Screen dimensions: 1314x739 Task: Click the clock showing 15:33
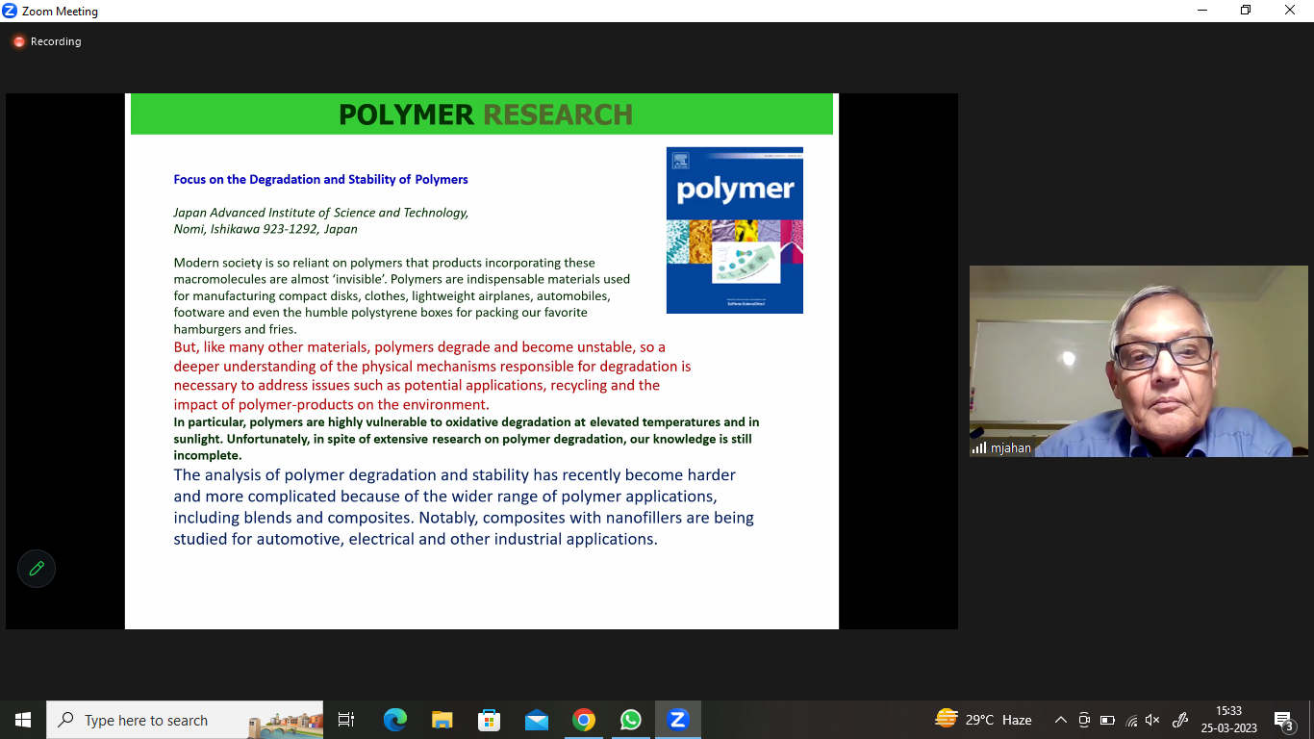[1228, 720]
